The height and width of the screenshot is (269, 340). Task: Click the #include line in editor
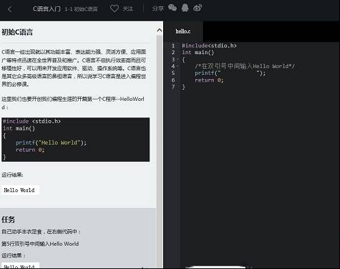(209, 46)
